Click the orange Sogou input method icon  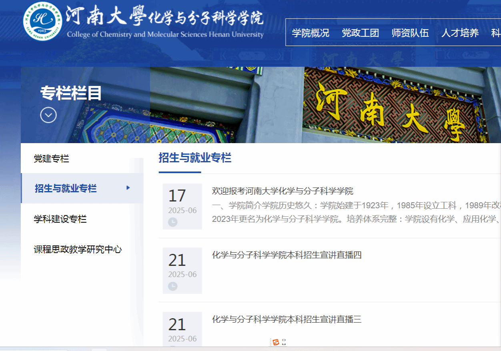point(275,342)
